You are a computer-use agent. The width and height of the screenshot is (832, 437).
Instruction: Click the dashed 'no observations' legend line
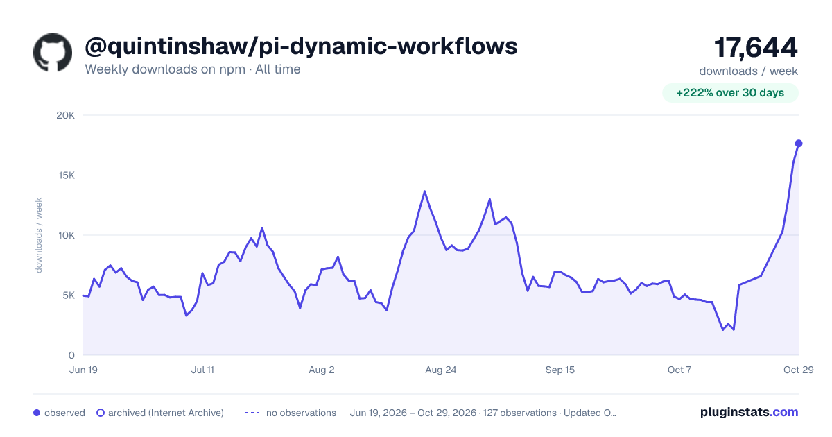point(252,413)
